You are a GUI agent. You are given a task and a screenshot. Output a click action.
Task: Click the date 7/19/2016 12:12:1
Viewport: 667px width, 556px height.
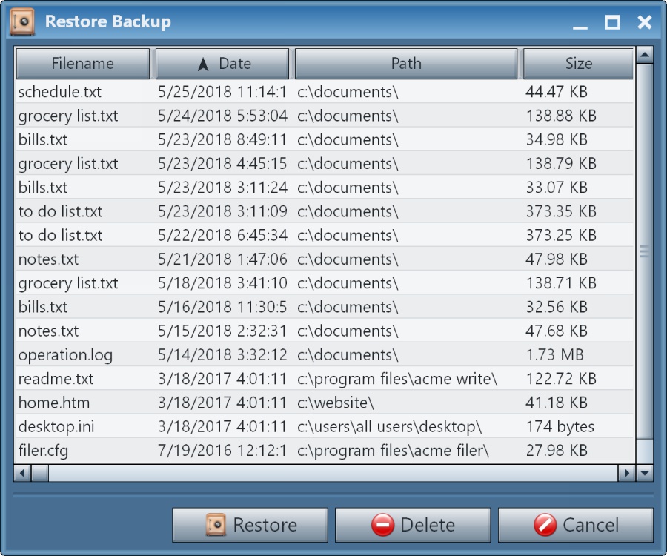point(222,450)
